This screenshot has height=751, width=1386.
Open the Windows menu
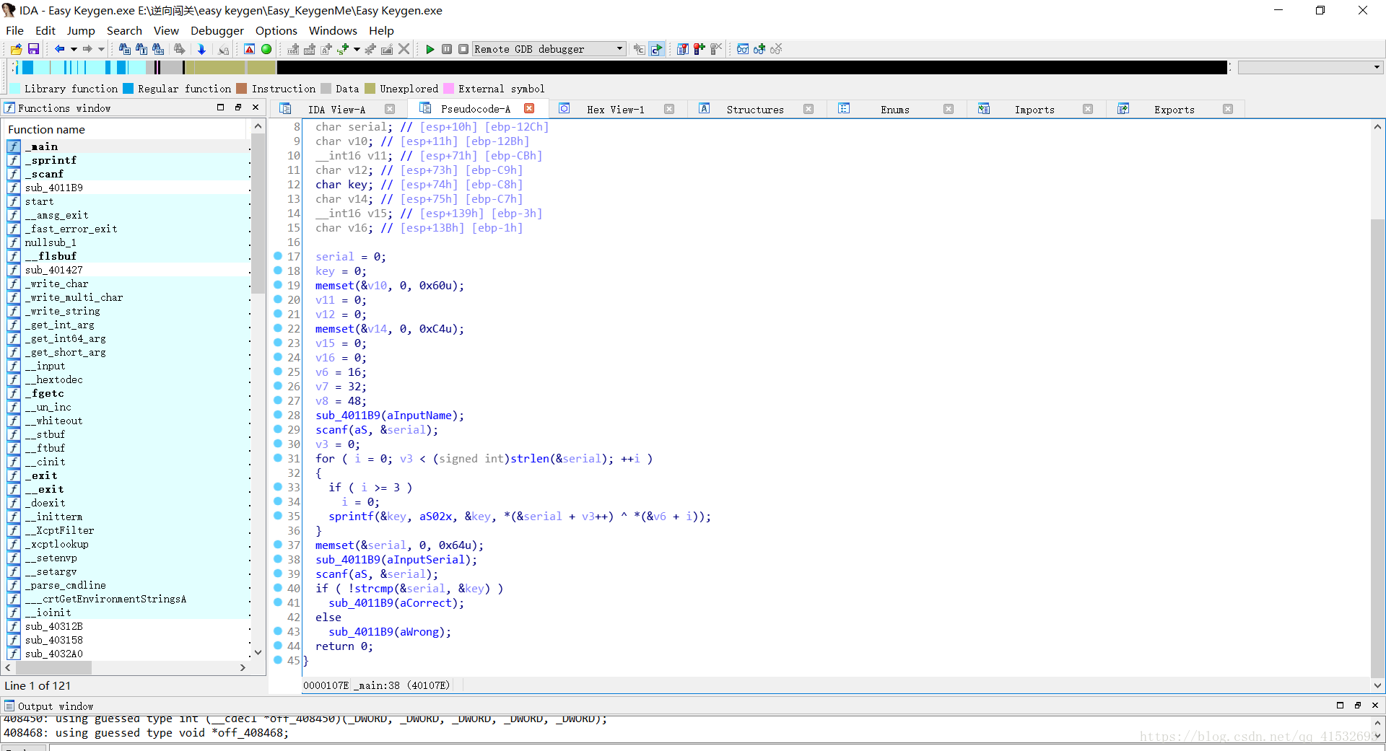tap(333, 30)
